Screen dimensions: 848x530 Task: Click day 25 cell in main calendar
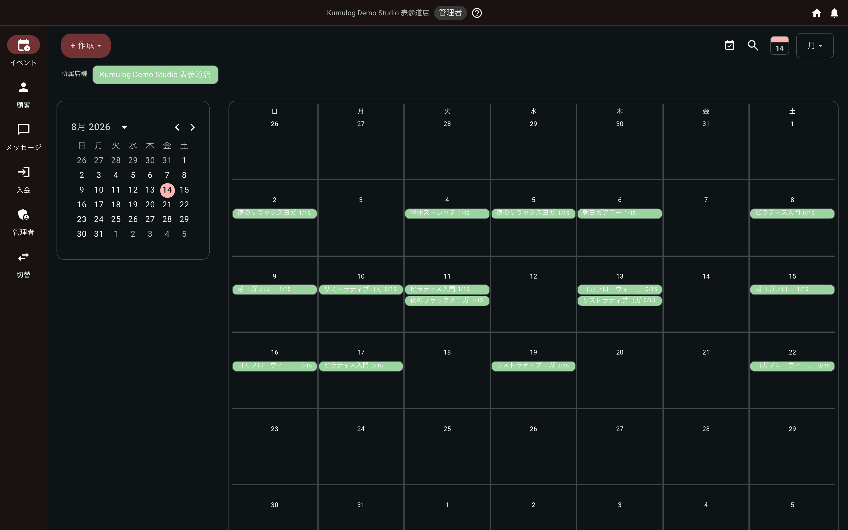(x=447, y=447)
